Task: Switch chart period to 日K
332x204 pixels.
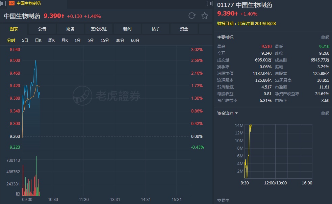Action: 38,41
